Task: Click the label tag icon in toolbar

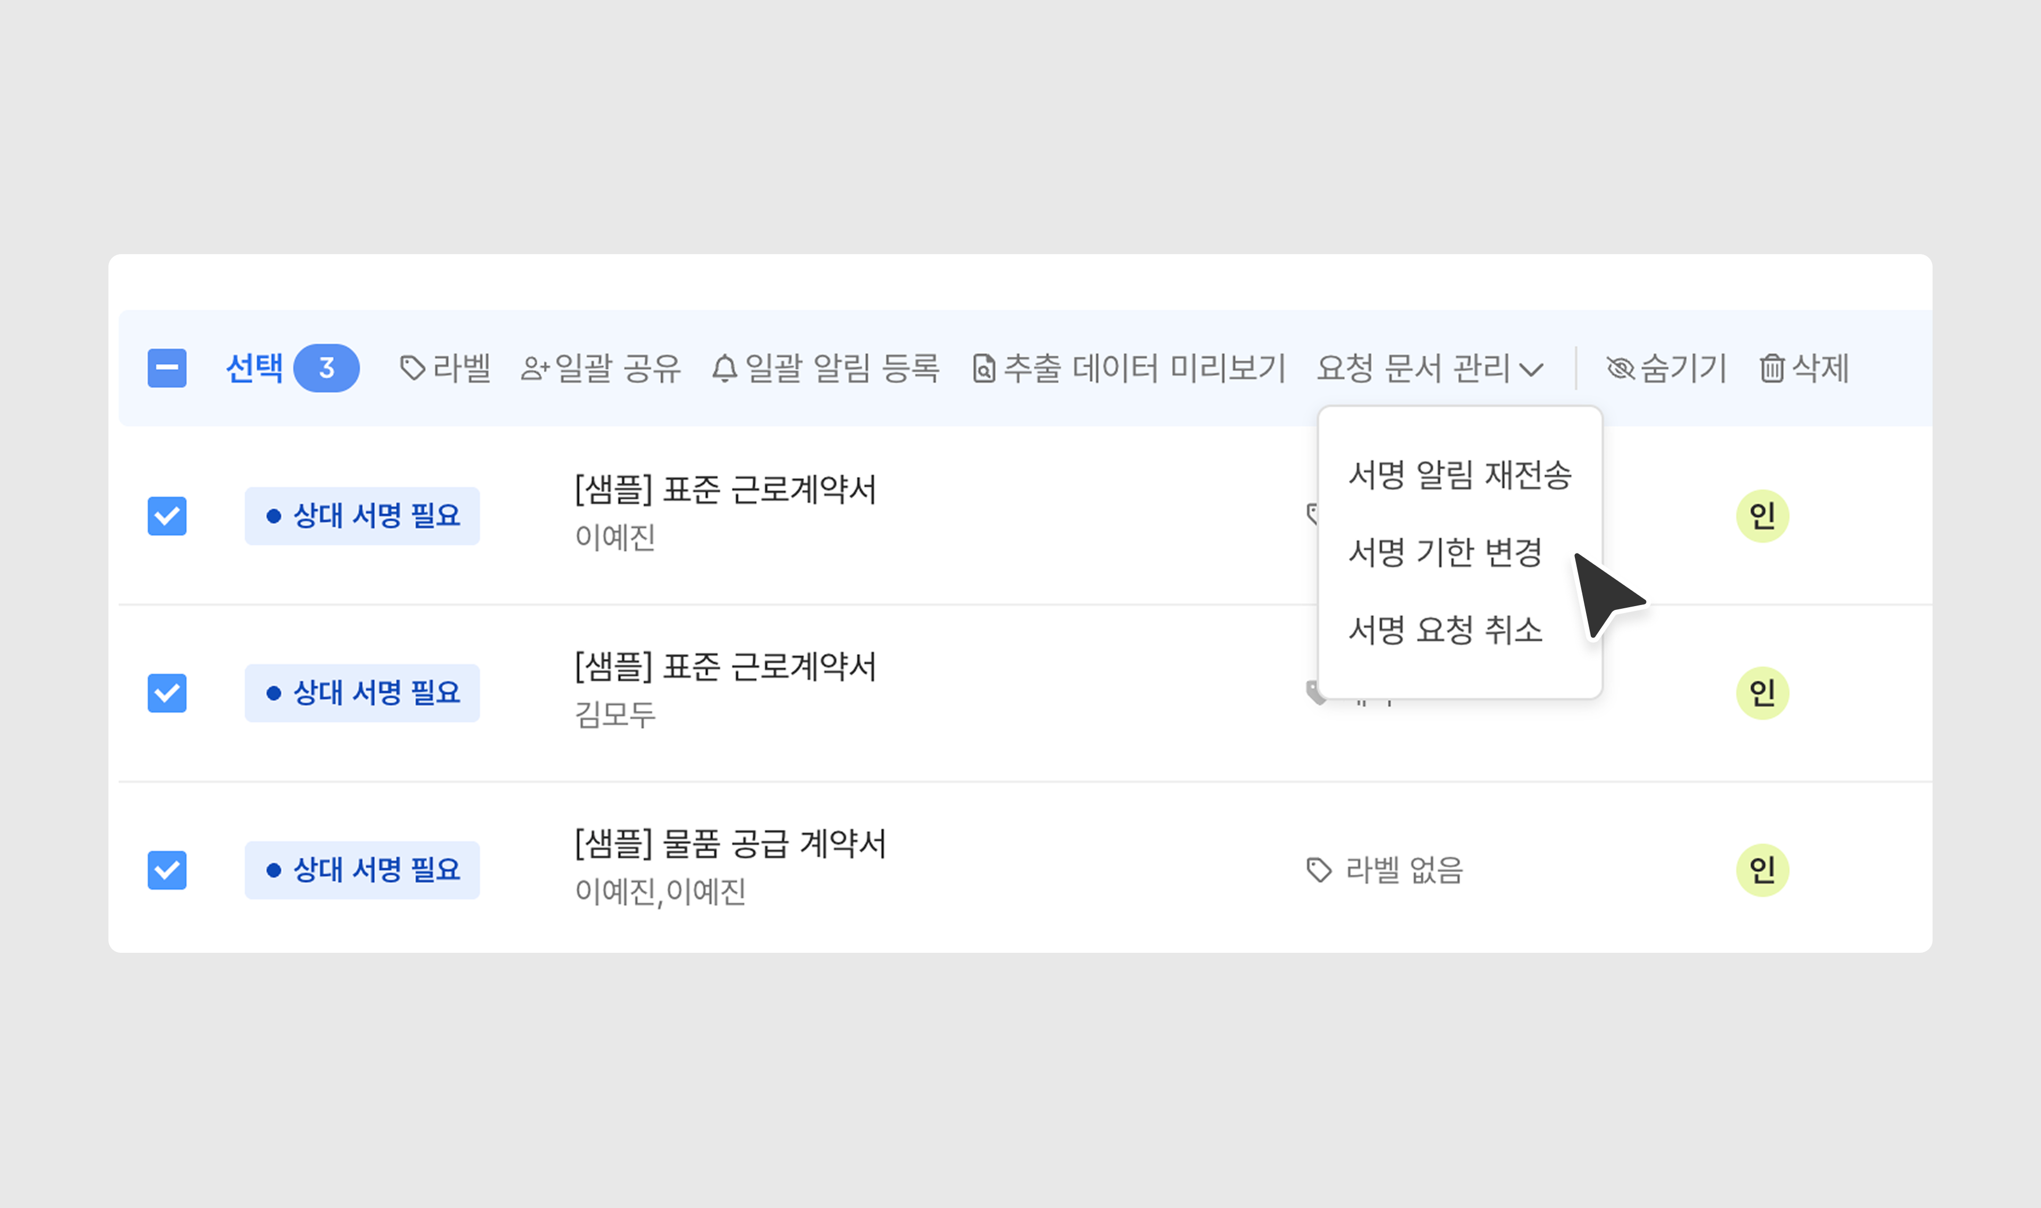Action: pyautogui.click(x=412, y=368)
